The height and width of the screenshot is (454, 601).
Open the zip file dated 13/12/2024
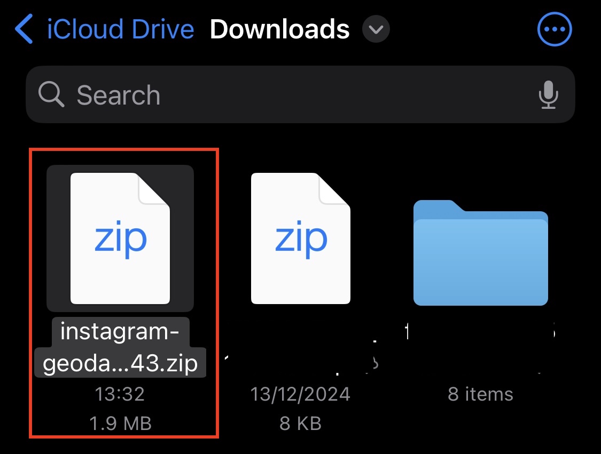pyautogui.click(x=300, y=237)
